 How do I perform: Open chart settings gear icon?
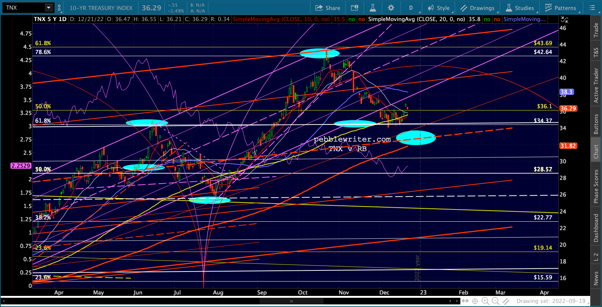[x=391, y=8]
